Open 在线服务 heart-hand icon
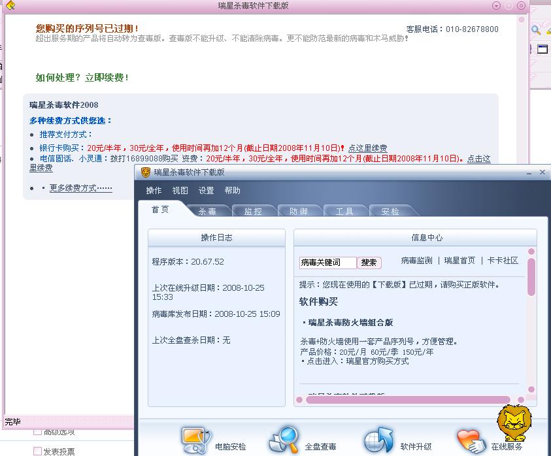Screen dimensions: 551x456 pos(471,442)
